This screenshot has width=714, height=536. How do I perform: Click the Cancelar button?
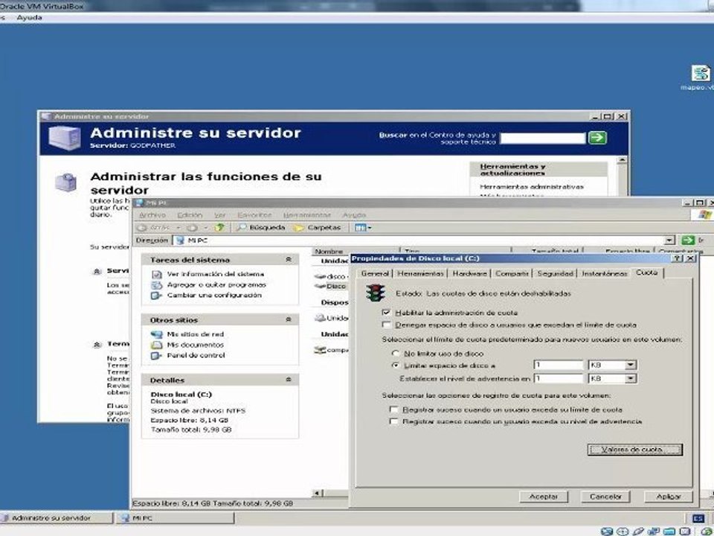(605, 497)
